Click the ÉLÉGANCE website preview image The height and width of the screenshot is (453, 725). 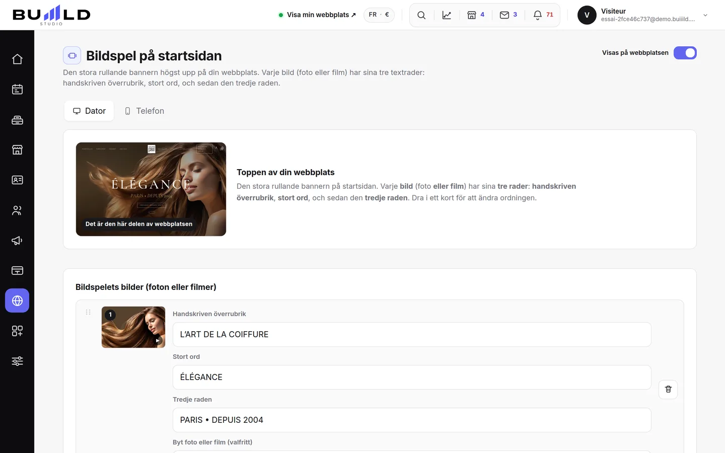151,189
